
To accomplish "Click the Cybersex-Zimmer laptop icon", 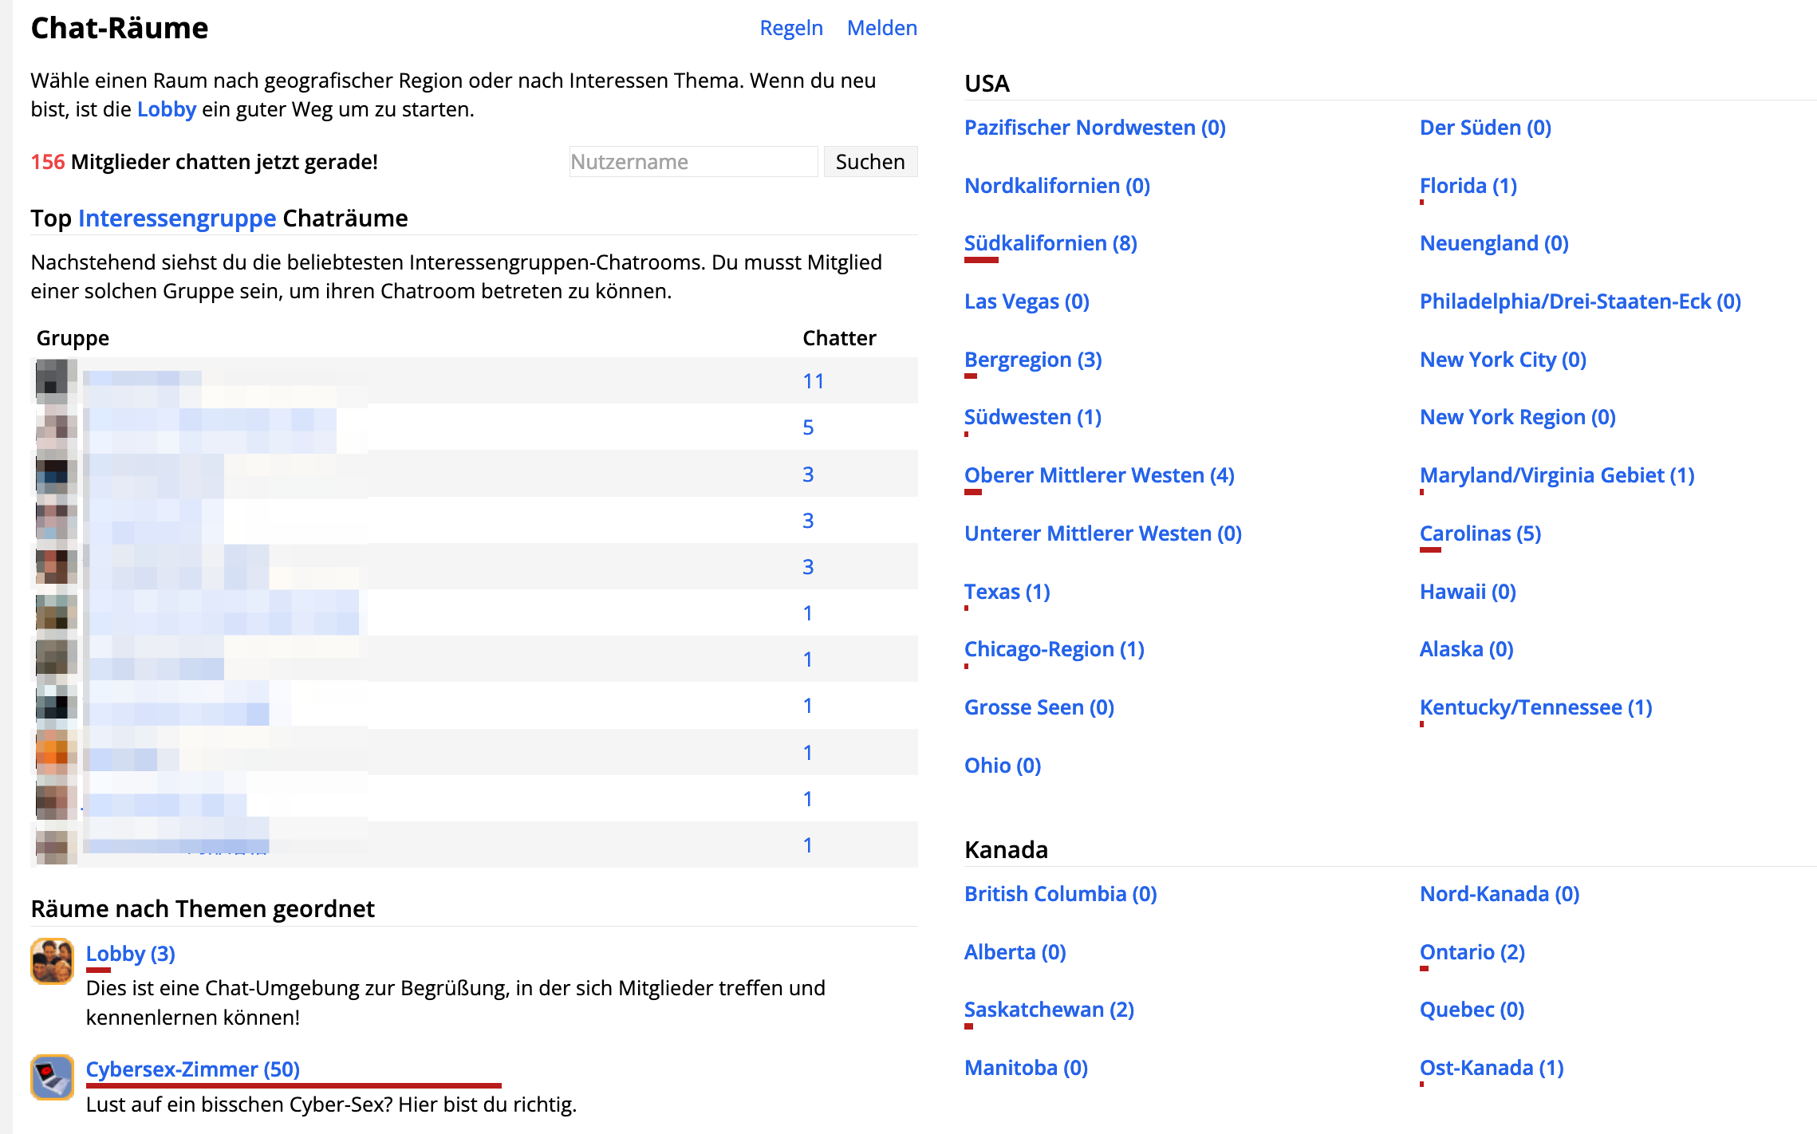I will pos(52,1076).
